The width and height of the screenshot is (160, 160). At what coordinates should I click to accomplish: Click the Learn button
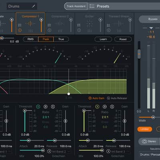[103, 39]
